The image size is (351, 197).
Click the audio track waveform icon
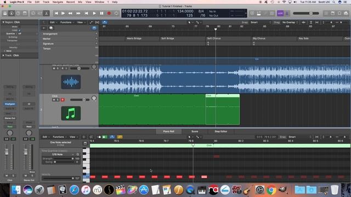coord(71,82)
